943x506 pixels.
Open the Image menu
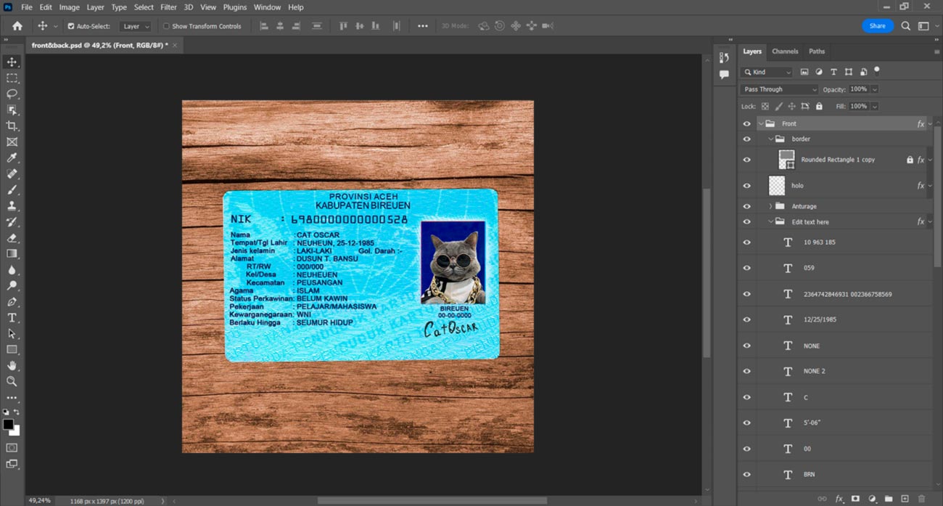point(69,7)
